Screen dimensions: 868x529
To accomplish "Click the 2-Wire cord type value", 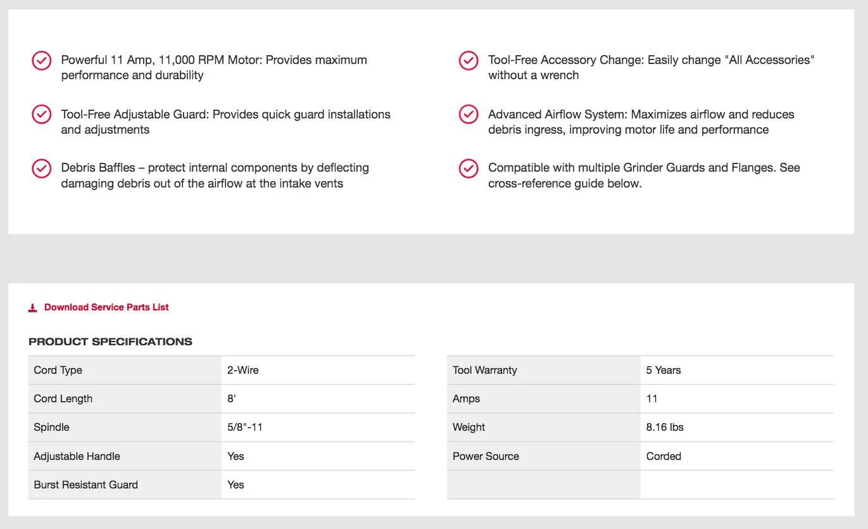I will point(242,370).
